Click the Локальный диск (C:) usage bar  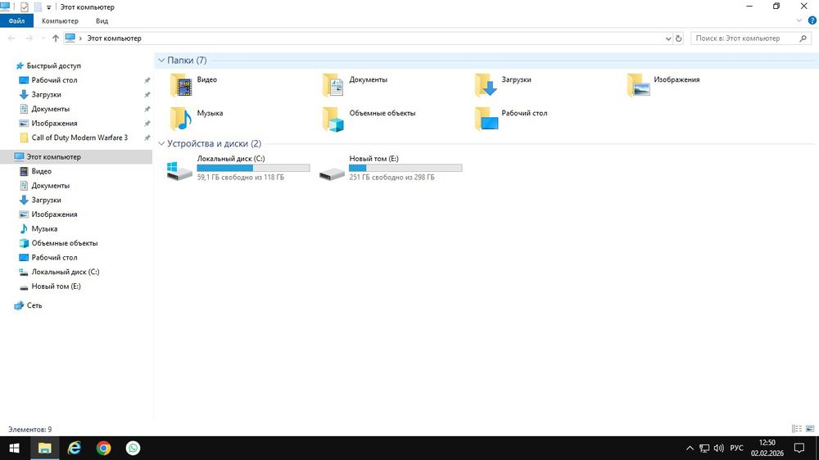tap(253, 168)
